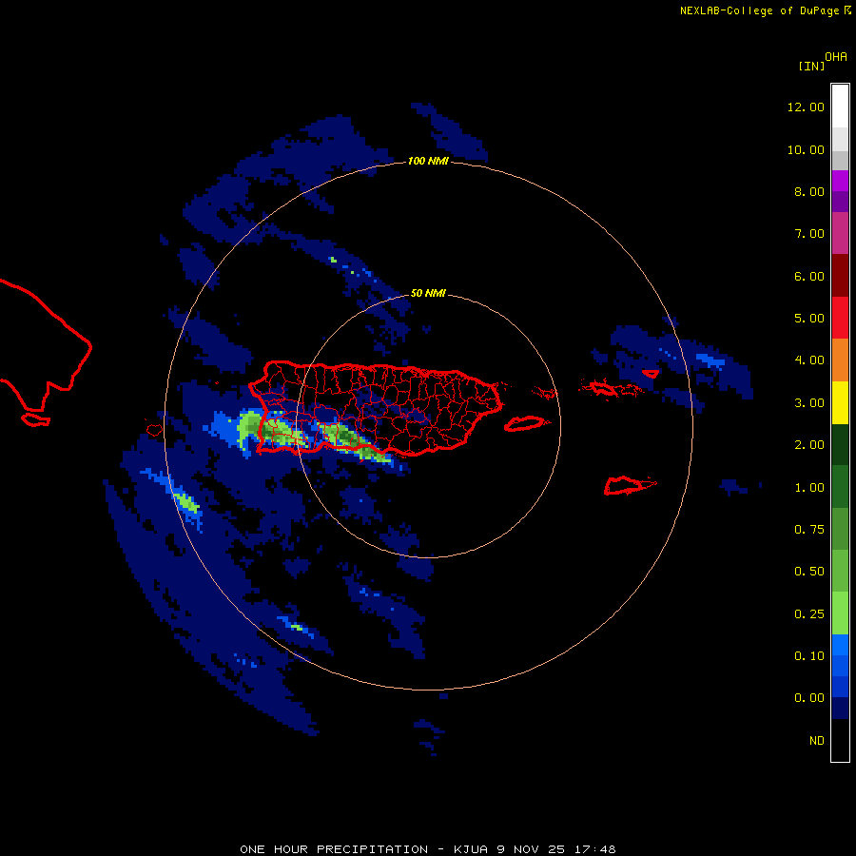856x856 pixels.
Task: Click the ND legend label
Action: 817,741
